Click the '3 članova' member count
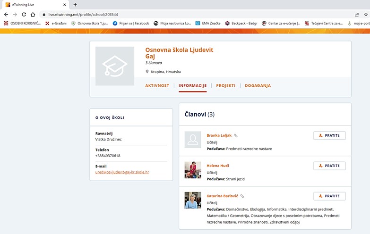The height and width of the screenshot is (234, 370). 154,63
